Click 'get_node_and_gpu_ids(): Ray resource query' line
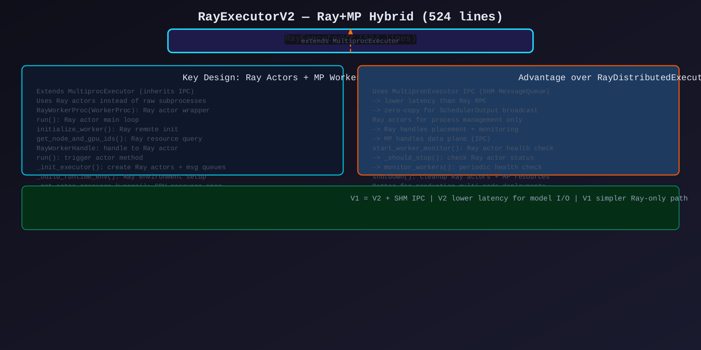 click(x=119, y=139)
